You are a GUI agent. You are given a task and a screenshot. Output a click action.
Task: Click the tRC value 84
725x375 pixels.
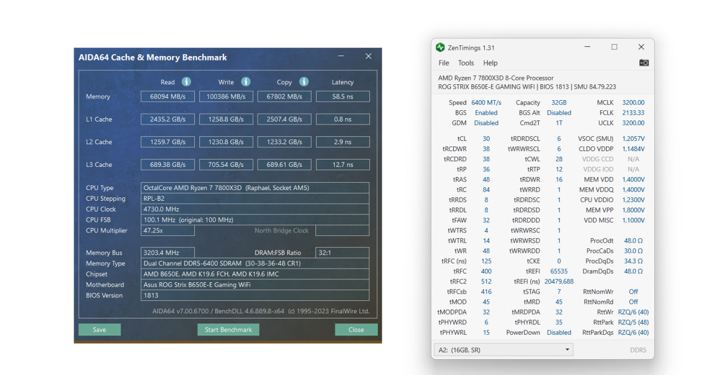click(486, 190)
